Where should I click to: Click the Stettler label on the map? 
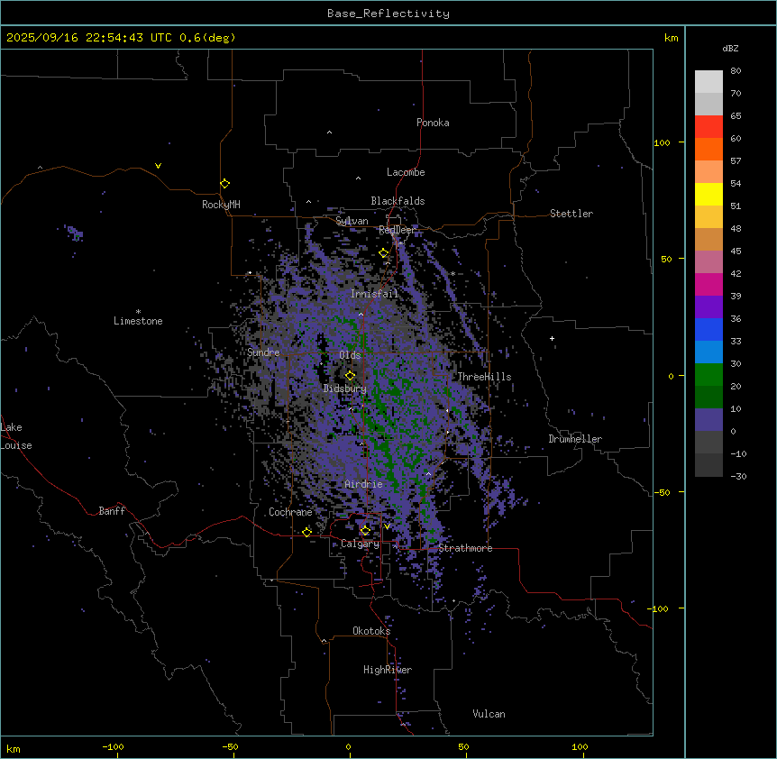[571, 214]
